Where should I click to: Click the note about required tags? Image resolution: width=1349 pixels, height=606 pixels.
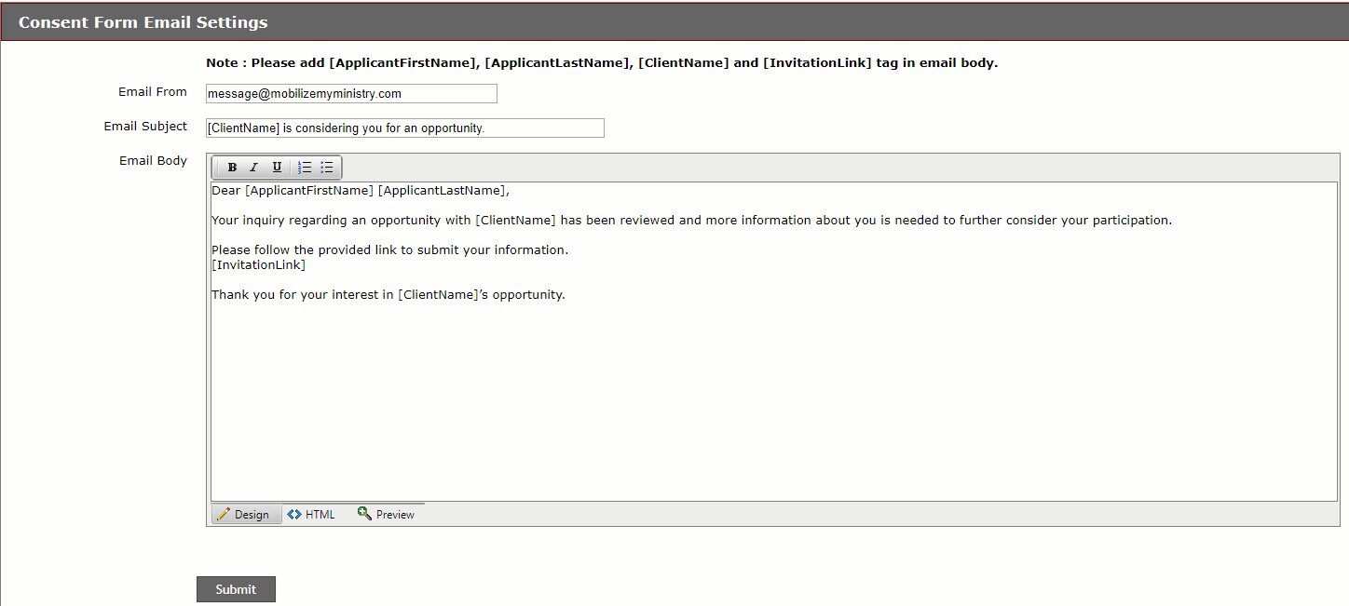(x=602, y=63)
